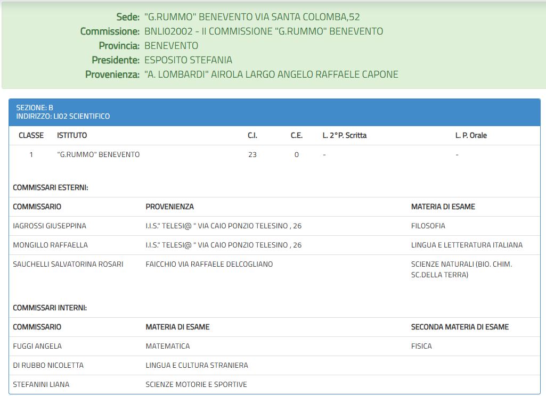This screenshot has height=396, width=546.
Task: Click the provenienza in the MONGILLO RAFFAELLA row
Action: pos(224,245)
